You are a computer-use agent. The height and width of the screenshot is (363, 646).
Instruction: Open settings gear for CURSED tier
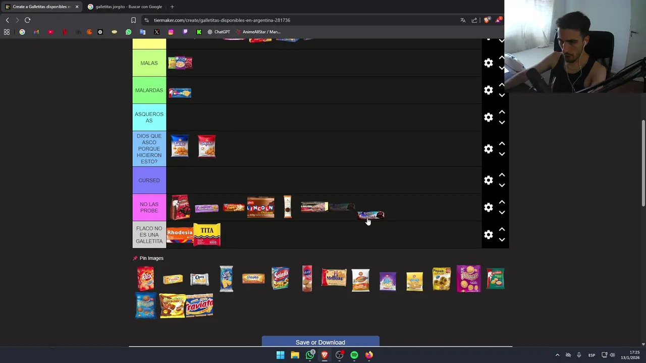pyautogui.click(x=489, y=180)
